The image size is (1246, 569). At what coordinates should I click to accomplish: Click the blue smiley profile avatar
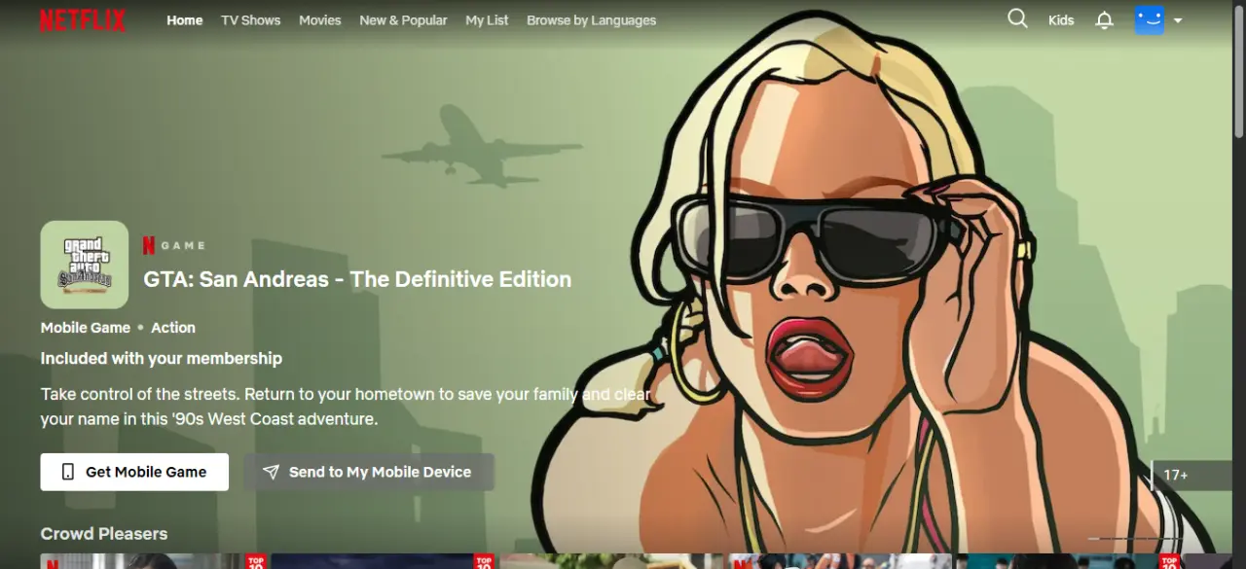coord(1150,19)
